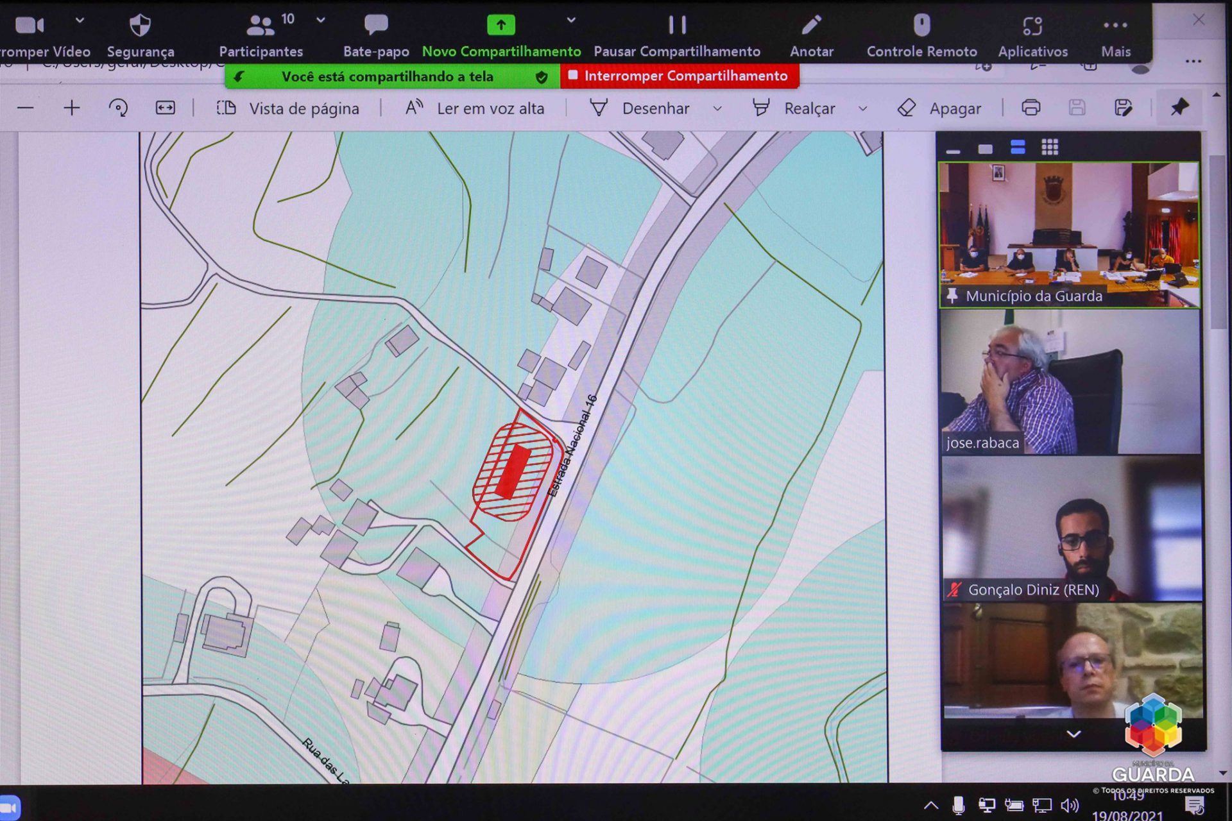
Task: Select jose.rabaca video thumbnail
Action: pyautogui.click(x=1071, y=382)
